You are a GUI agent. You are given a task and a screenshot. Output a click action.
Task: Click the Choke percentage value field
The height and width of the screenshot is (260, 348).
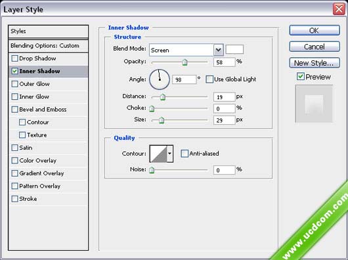[224, 108]
